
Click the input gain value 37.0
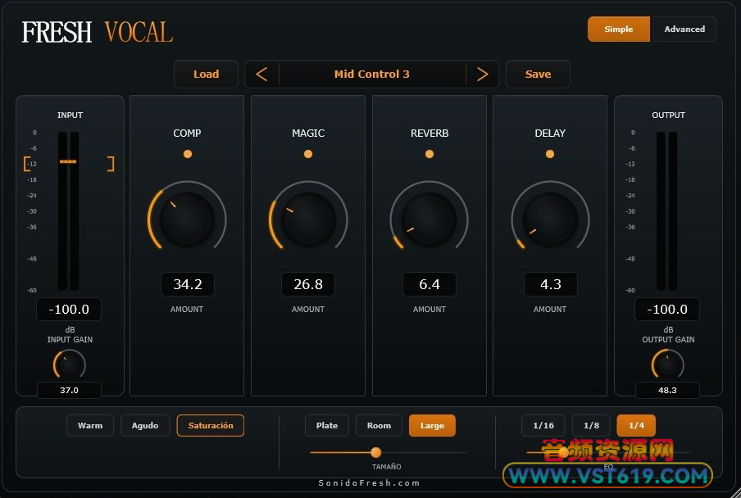pyautogui.click(x=69, y=391)
